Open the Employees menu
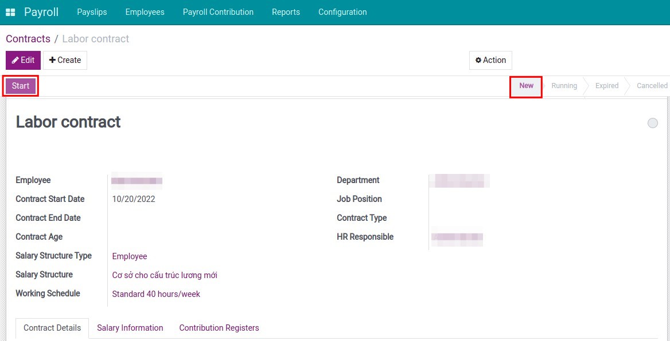 click(x=145, y=12)
